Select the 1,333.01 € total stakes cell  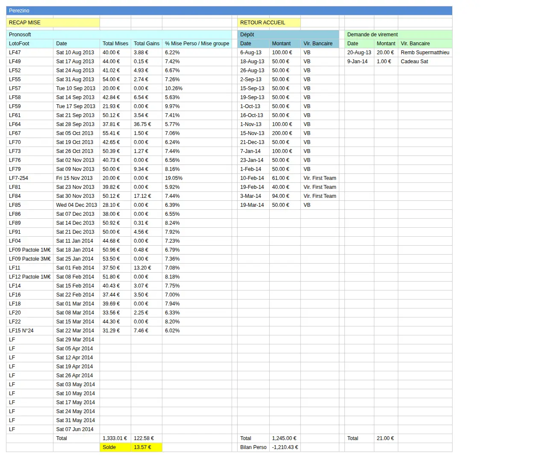(115, 438)
